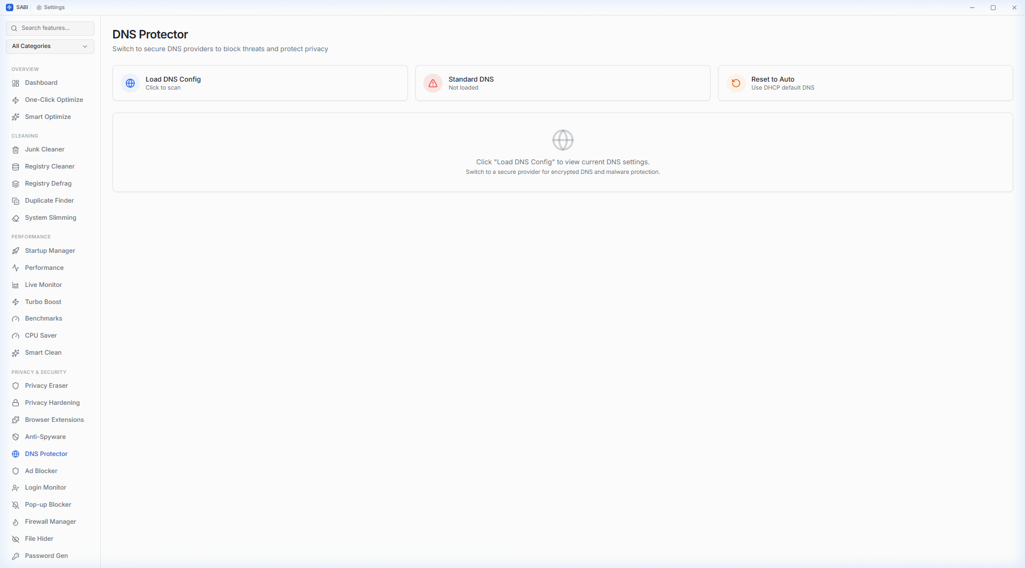Maximize the SABI window
The width and height of the screenshot is (1025, 568).
[993, 7]
